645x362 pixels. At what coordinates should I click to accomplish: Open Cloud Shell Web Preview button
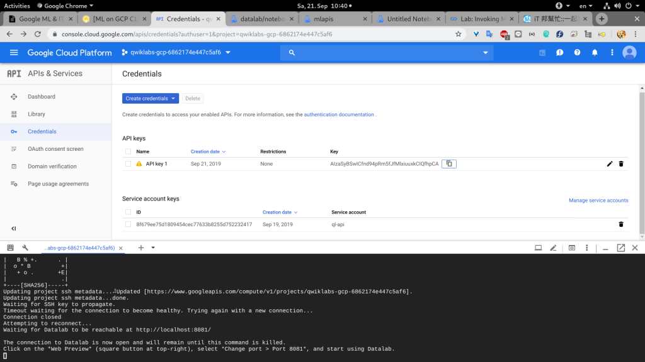coord(572,248)
